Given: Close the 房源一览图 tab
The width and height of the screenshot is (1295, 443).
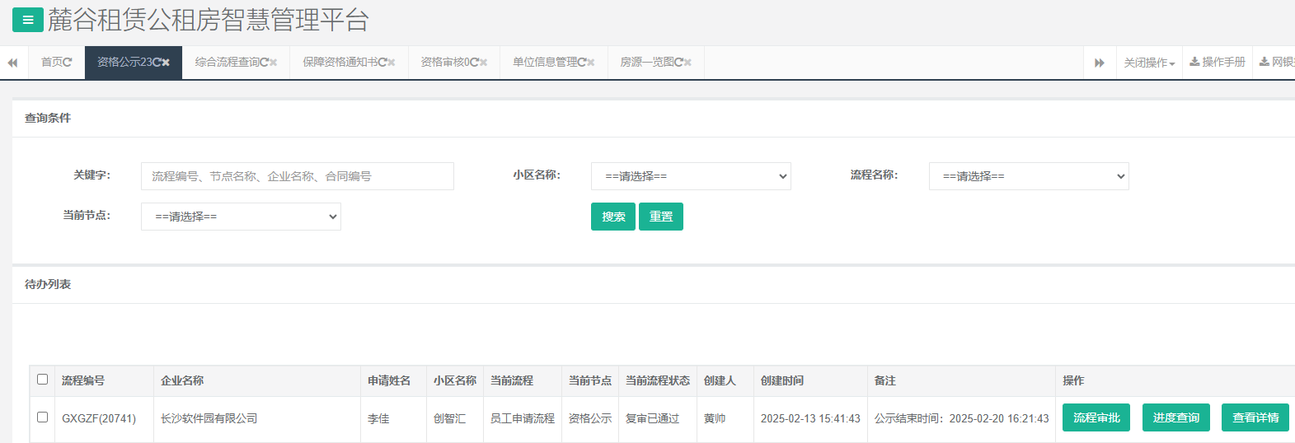Looking at the screenshot, I should pyautogui.click(x=687, y=63).
